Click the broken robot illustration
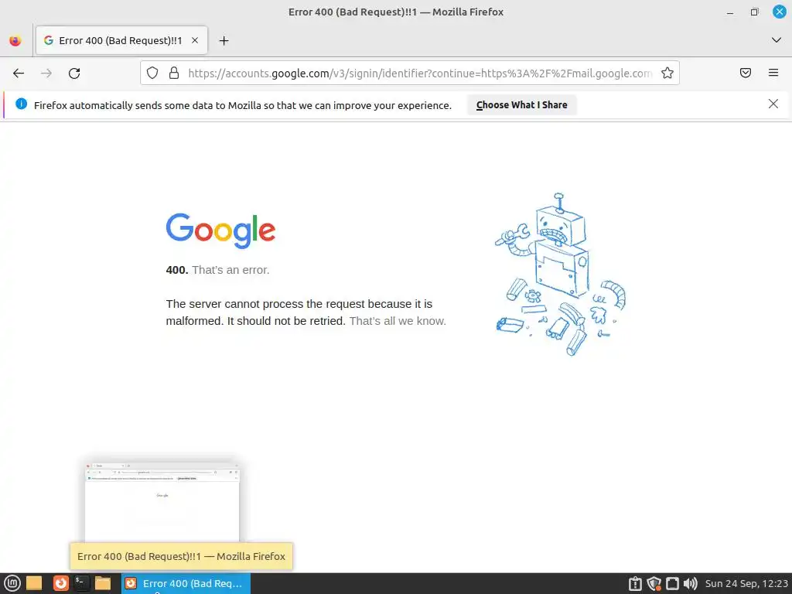792x594 pixels. tap(560, 275)
